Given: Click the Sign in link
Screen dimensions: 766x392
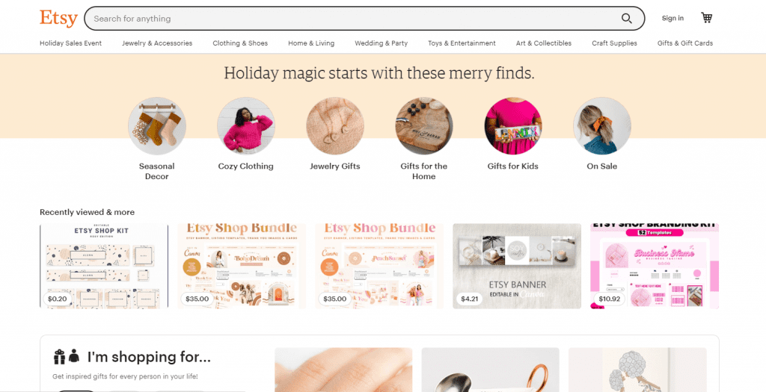Looking at the screenshot, I should [672, 18].
